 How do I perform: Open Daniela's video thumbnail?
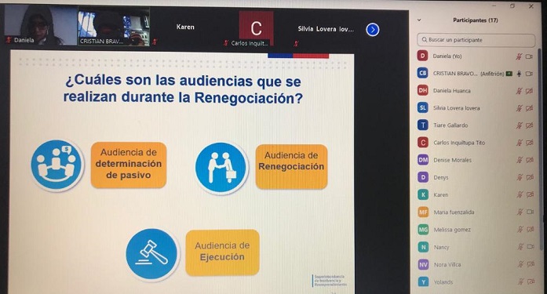pyautogui.click(x=41, y=25)
